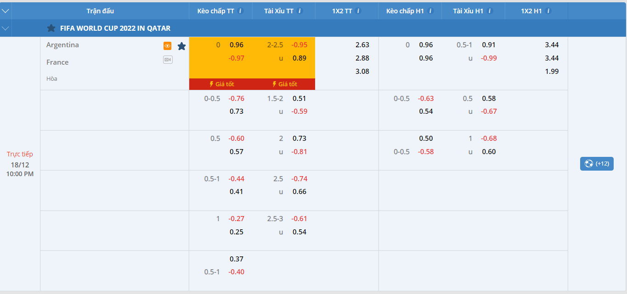Select the -0.27 handicap odds at 1
This screenshot has height=294, width=627.
[237, 219]
